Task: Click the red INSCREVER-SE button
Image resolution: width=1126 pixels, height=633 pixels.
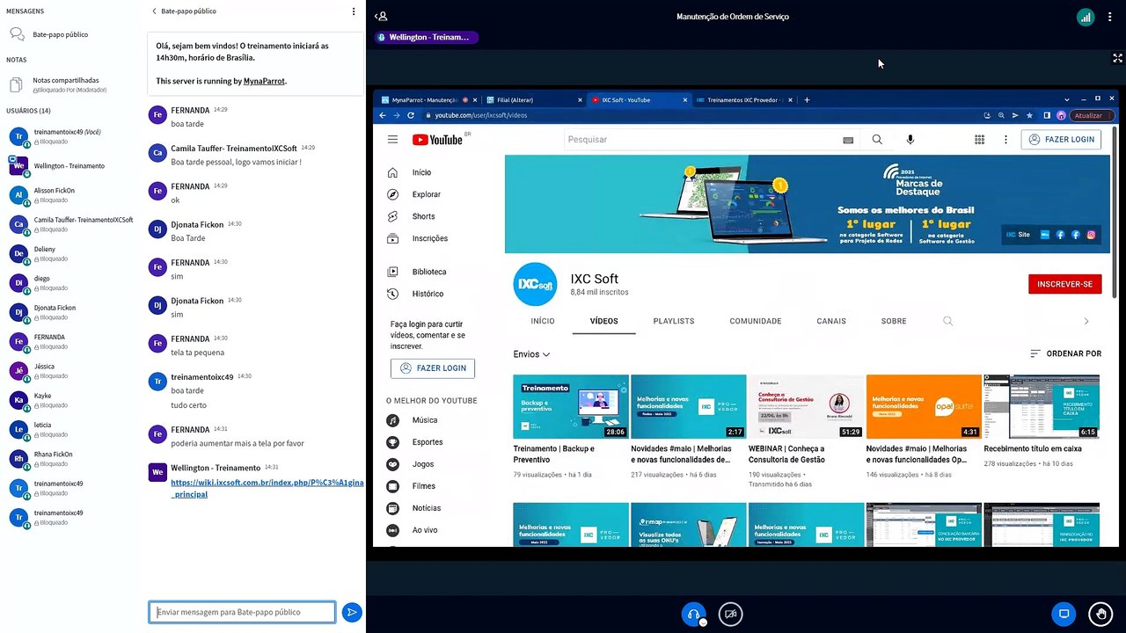Action: click(x=1064, y=284)
